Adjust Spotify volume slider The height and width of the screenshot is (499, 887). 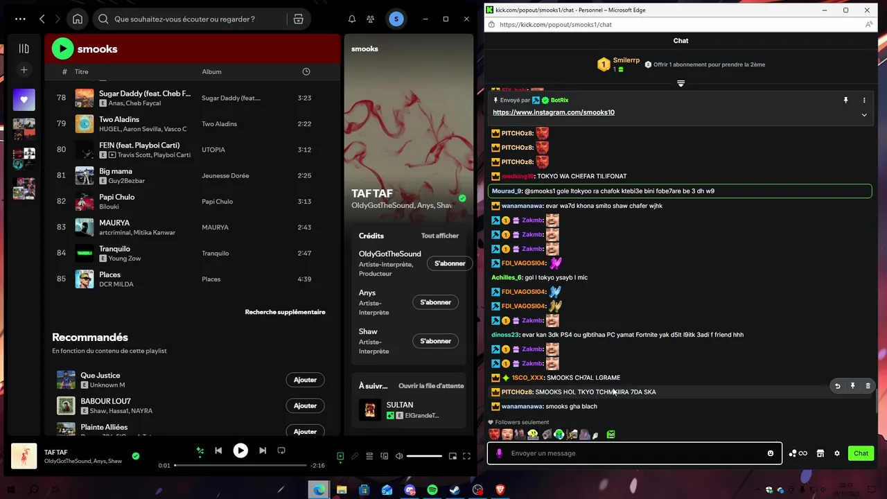pos(424,456)
